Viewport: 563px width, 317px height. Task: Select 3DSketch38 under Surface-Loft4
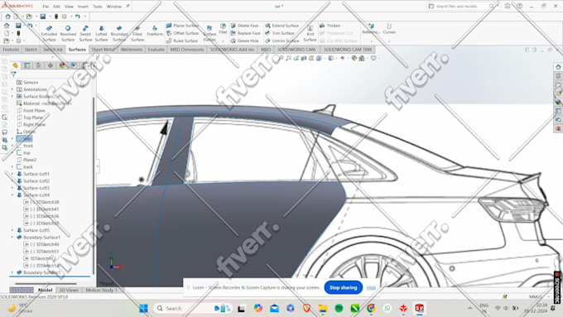click(41, 202)
